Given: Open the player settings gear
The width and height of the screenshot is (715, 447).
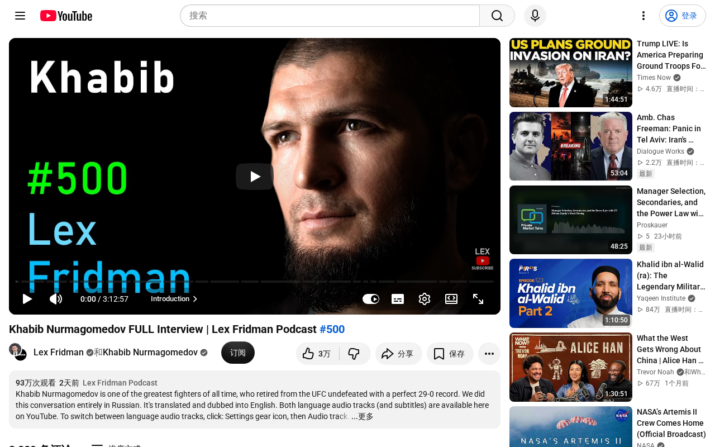Looking at the screenshot, I should point(425,299).
